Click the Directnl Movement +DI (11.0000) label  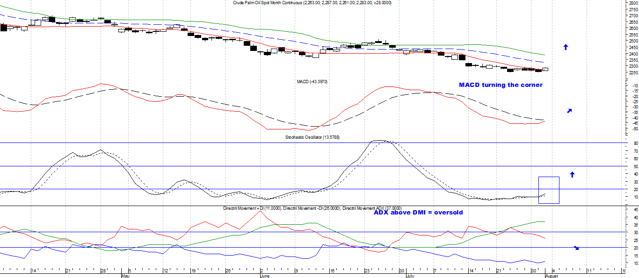click(253, 208)
